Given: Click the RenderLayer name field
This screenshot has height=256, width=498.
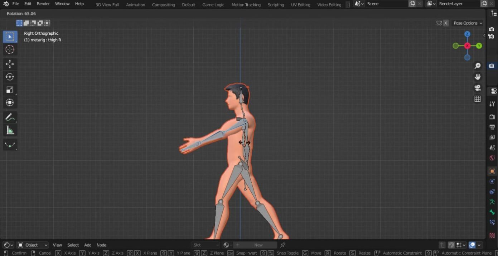Looking at the screenshot, I should 458,4.
